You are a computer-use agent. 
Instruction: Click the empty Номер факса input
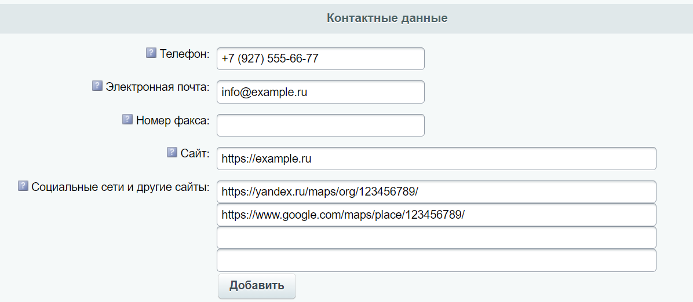pyautogui.click(x=320, y=126)
